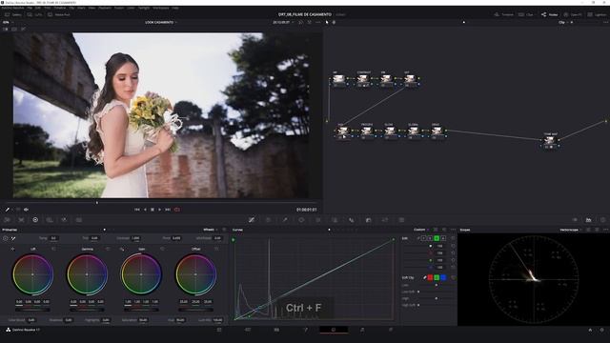Toggle the green curve edit channel
Image resolution: width=610 pixels, height=343 pixels.
pyautogui.click(x=437, y=238)
